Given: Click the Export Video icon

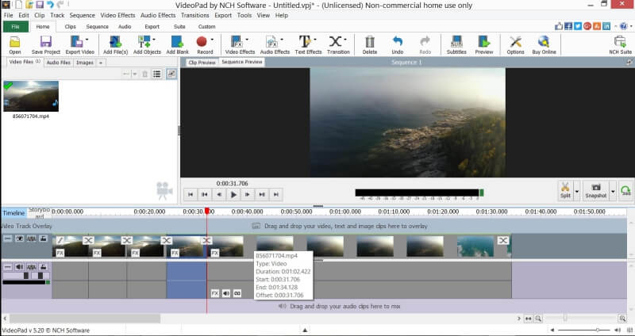Looking at the screenshot, I should coord(77,44).
